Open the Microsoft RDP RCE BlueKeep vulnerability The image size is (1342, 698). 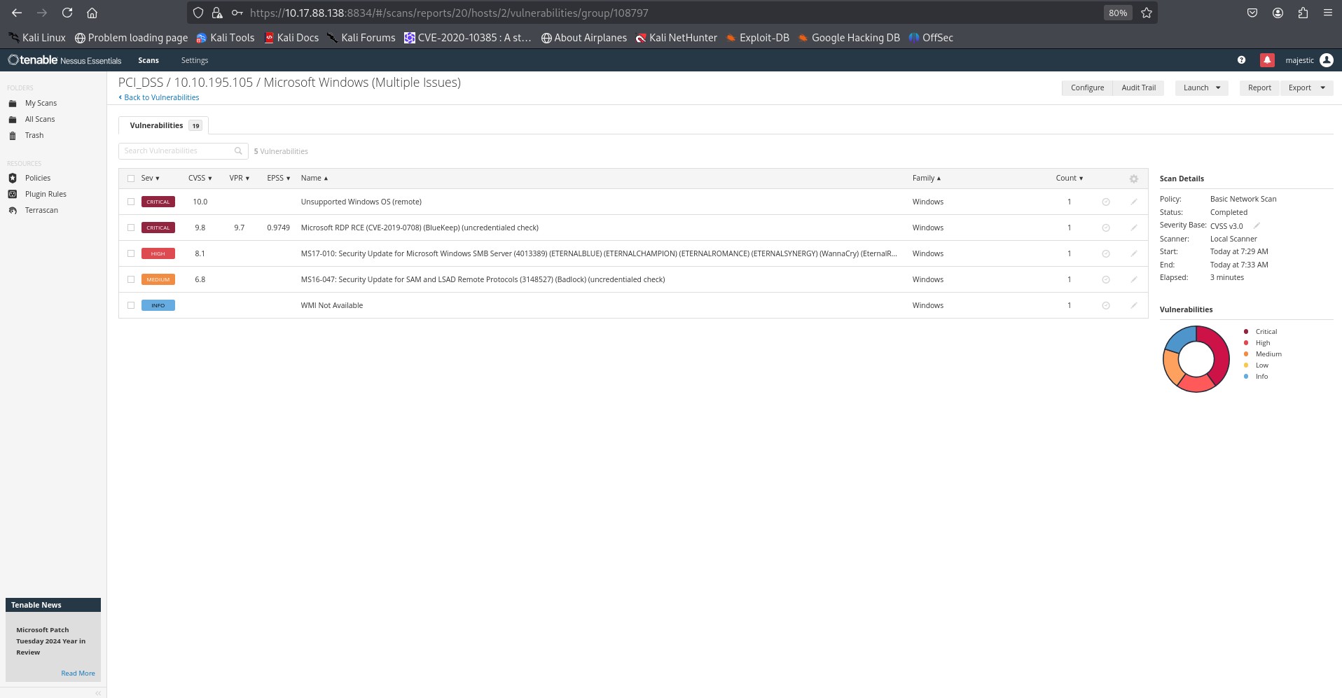point(420,228)
